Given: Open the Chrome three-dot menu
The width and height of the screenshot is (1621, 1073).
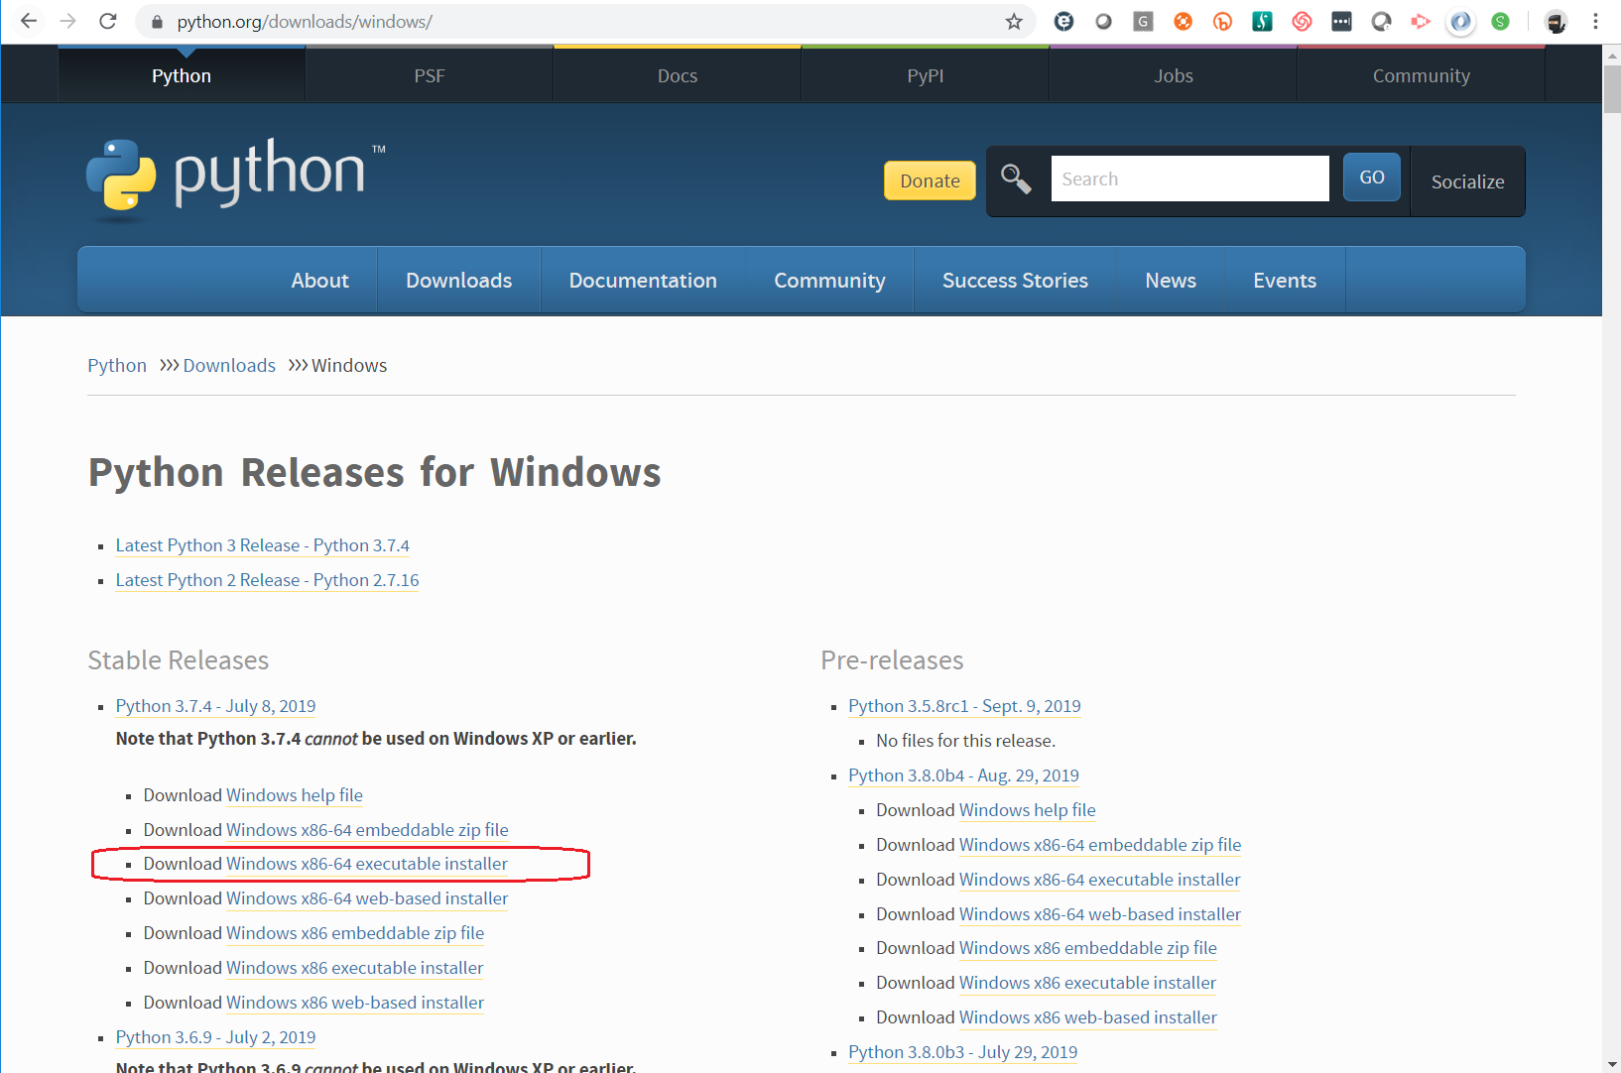Looking at the screenshot, I should click(1595, 21).
